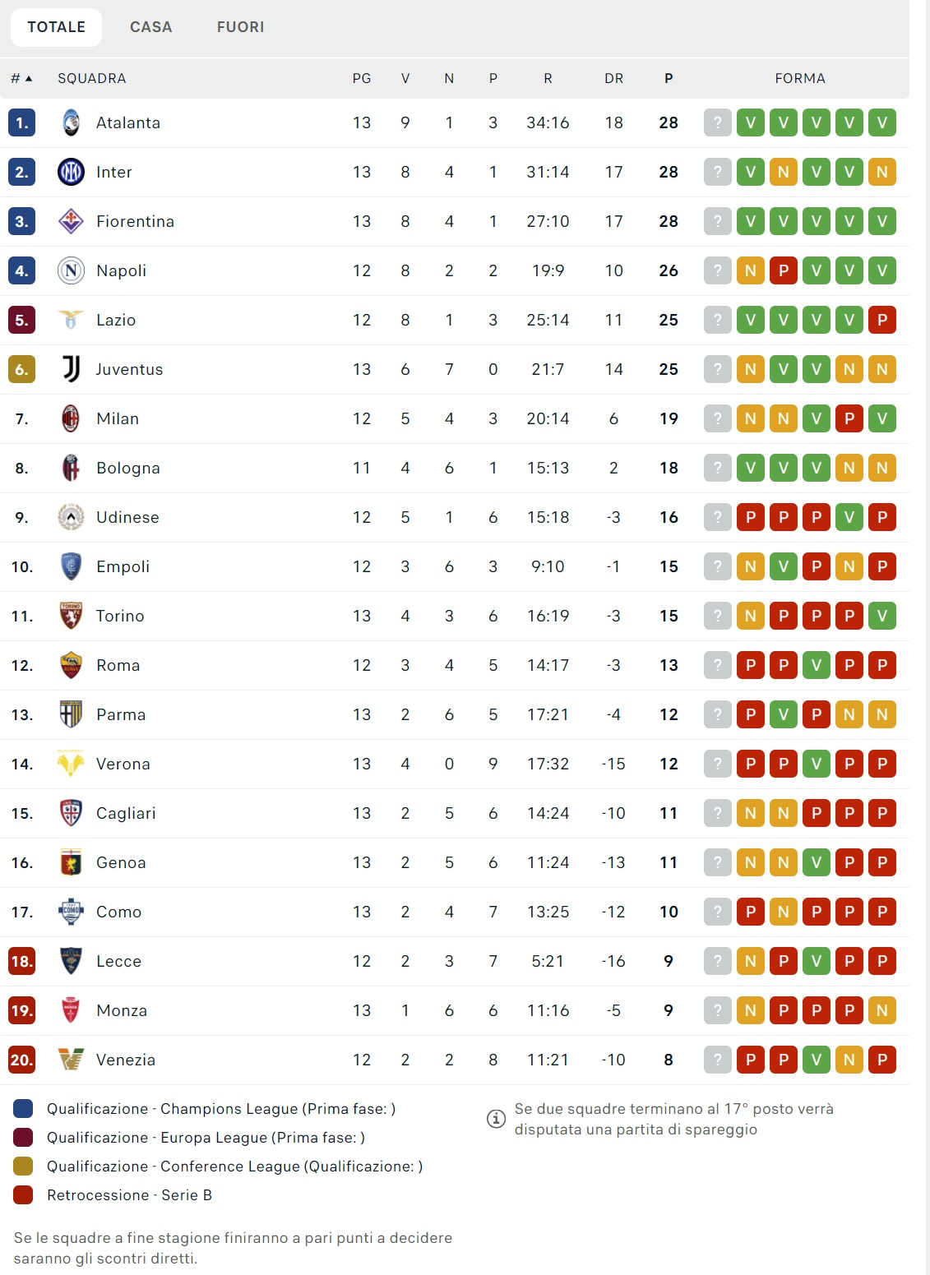Click the blue Champions League legend swatch
Screen dimensions: 930x1275
click(x=23, y=1109)
